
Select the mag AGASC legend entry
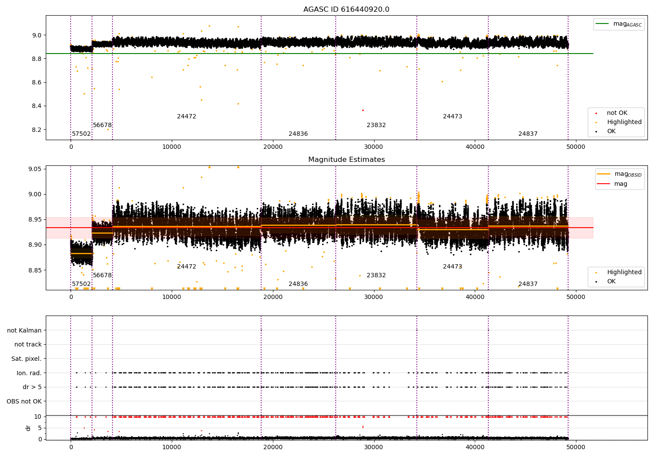click(x=619, y=24)
